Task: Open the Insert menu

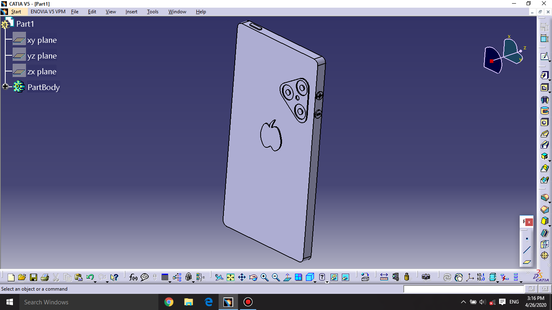Action: 131,12
